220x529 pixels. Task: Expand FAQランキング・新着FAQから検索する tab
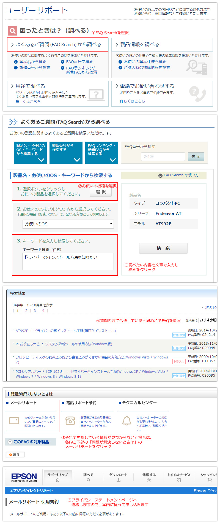pos(102,153)
